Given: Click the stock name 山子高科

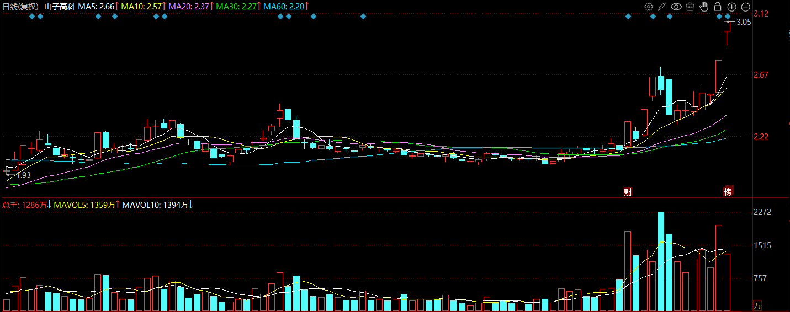Looking at the screenshot, I should pos(60,7).
